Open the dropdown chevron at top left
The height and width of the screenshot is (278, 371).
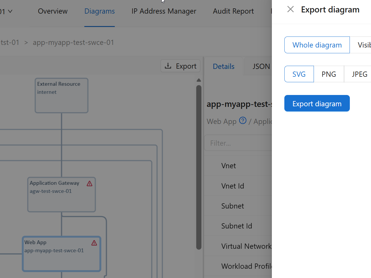(x=10, y=11)
